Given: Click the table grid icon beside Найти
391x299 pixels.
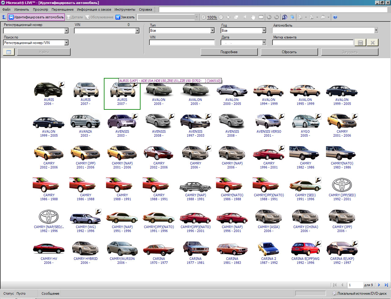Looking at the screenshot, I should pos(9,52).
